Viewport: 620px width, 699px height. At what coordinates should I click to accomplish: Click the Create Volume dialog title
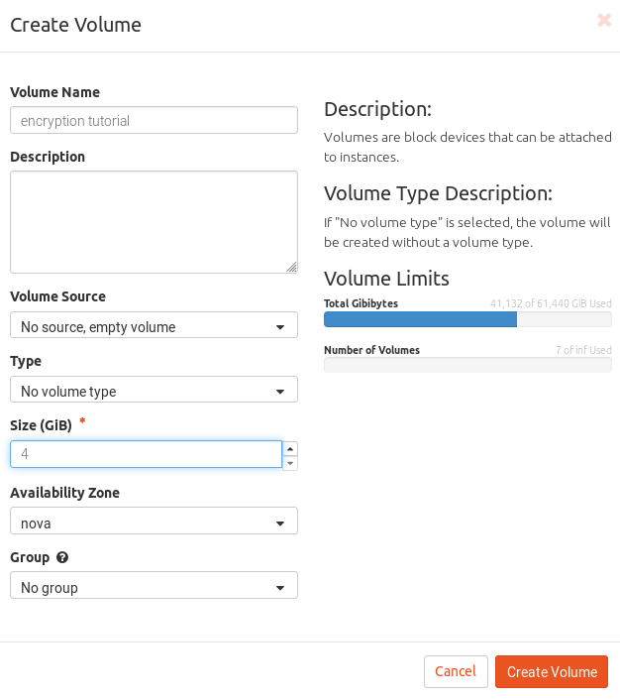point(75,25)
